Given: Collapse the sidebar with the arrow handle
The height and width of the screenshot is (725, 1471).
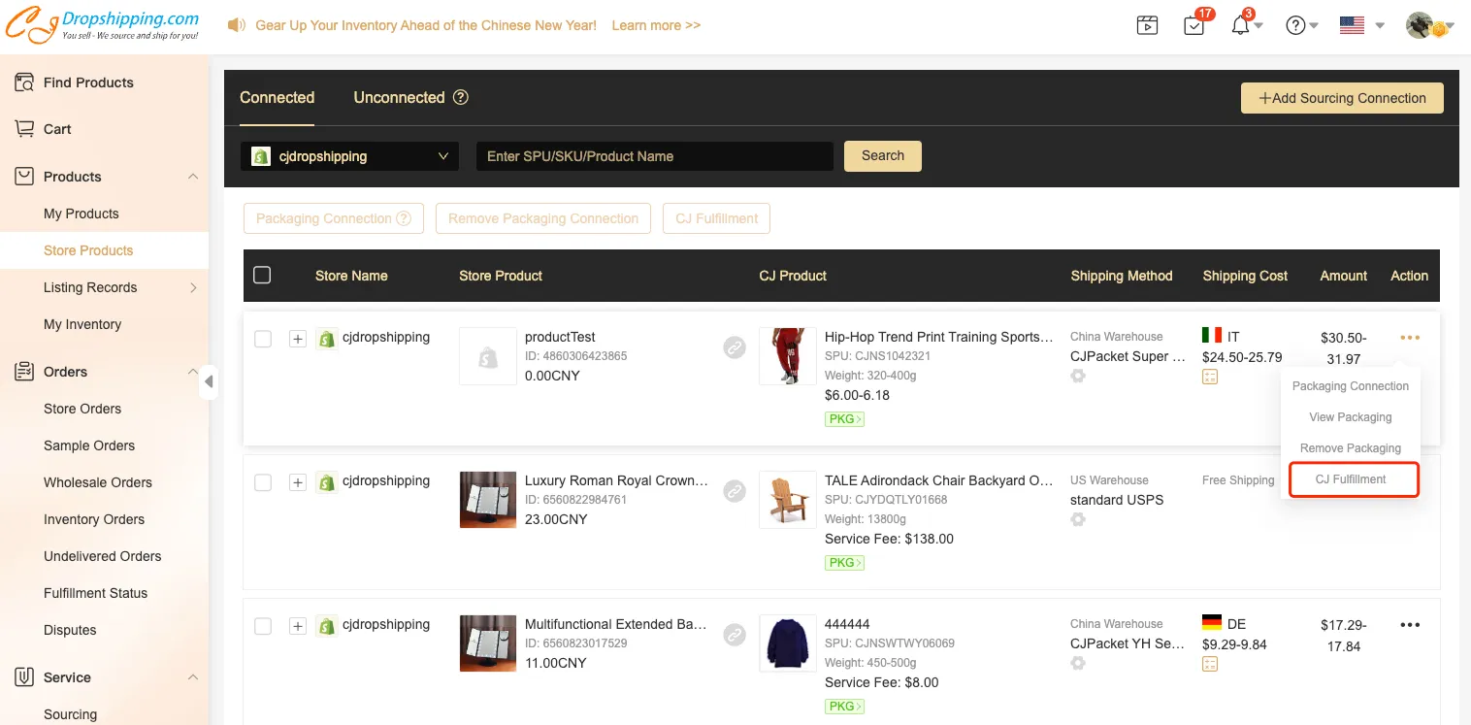Looking at the screenshot, I should (209, 381).
